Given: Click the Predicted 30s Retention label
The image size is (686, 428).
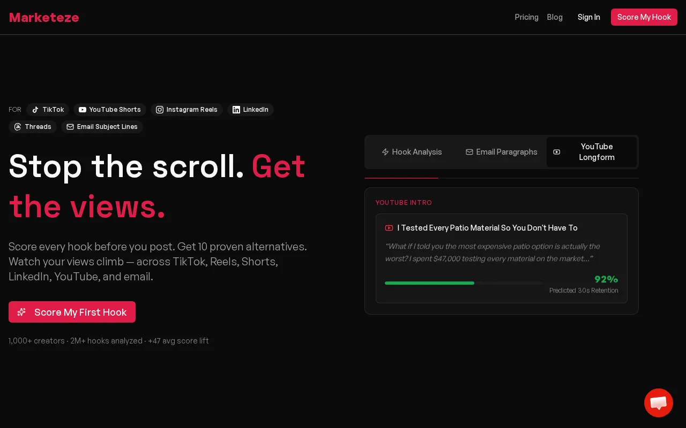Looking at the screenshot, I should 584,291.
